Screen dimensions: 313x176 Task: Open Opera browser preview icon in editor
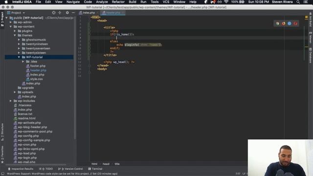pos(295,23)
